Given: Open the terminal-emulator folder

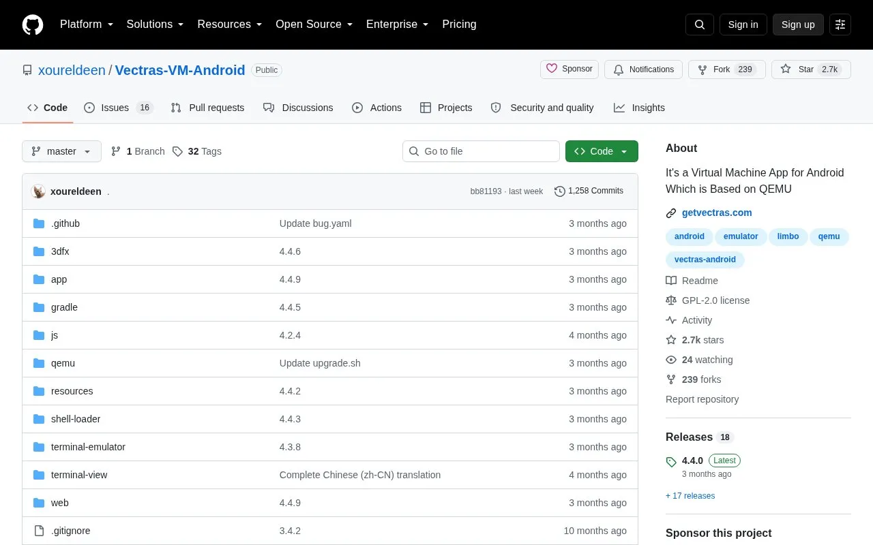Looking at the screenshot, I should [88, 447].
